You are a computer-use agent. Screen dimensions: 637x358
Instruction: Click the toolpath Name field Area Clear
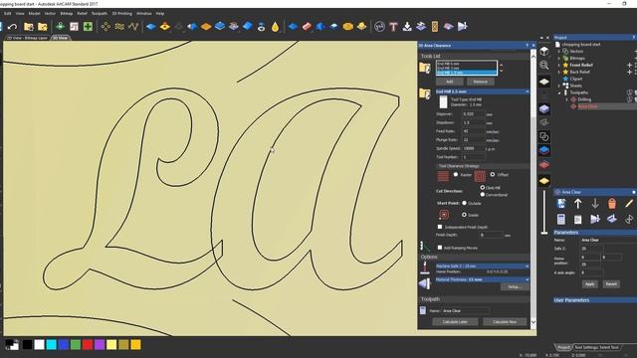pos(466,311)
